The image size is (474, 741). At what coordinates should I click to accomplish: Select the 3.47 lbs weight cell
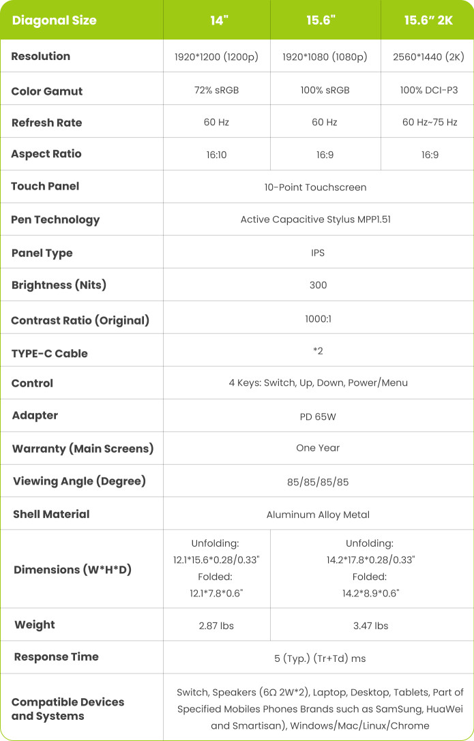(372, 626)
